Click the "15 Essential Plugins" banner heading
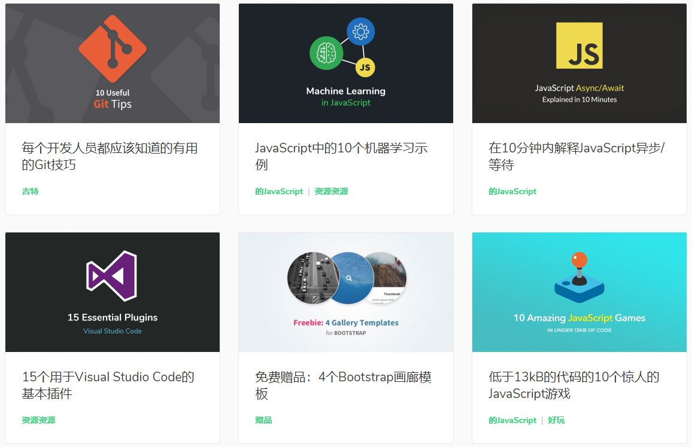 tap(113, 317)
